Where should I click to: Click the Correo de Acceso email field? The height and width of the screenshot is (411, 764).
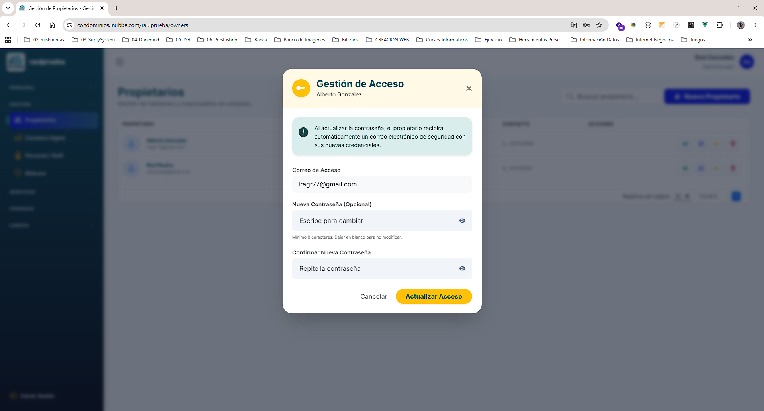382,184
